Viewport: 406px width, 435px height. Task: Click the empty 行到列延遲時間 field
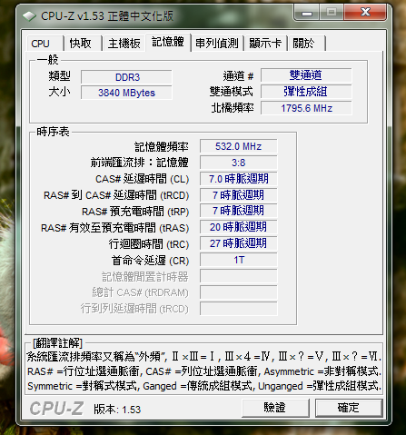[x=238, y=309]
